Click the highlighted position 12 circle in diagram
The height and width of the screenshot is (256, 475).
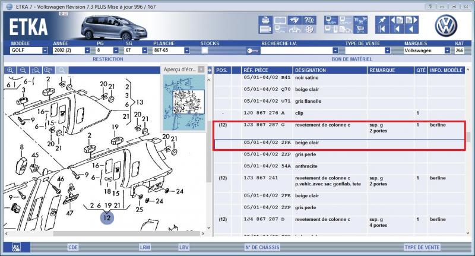point(107,217)
